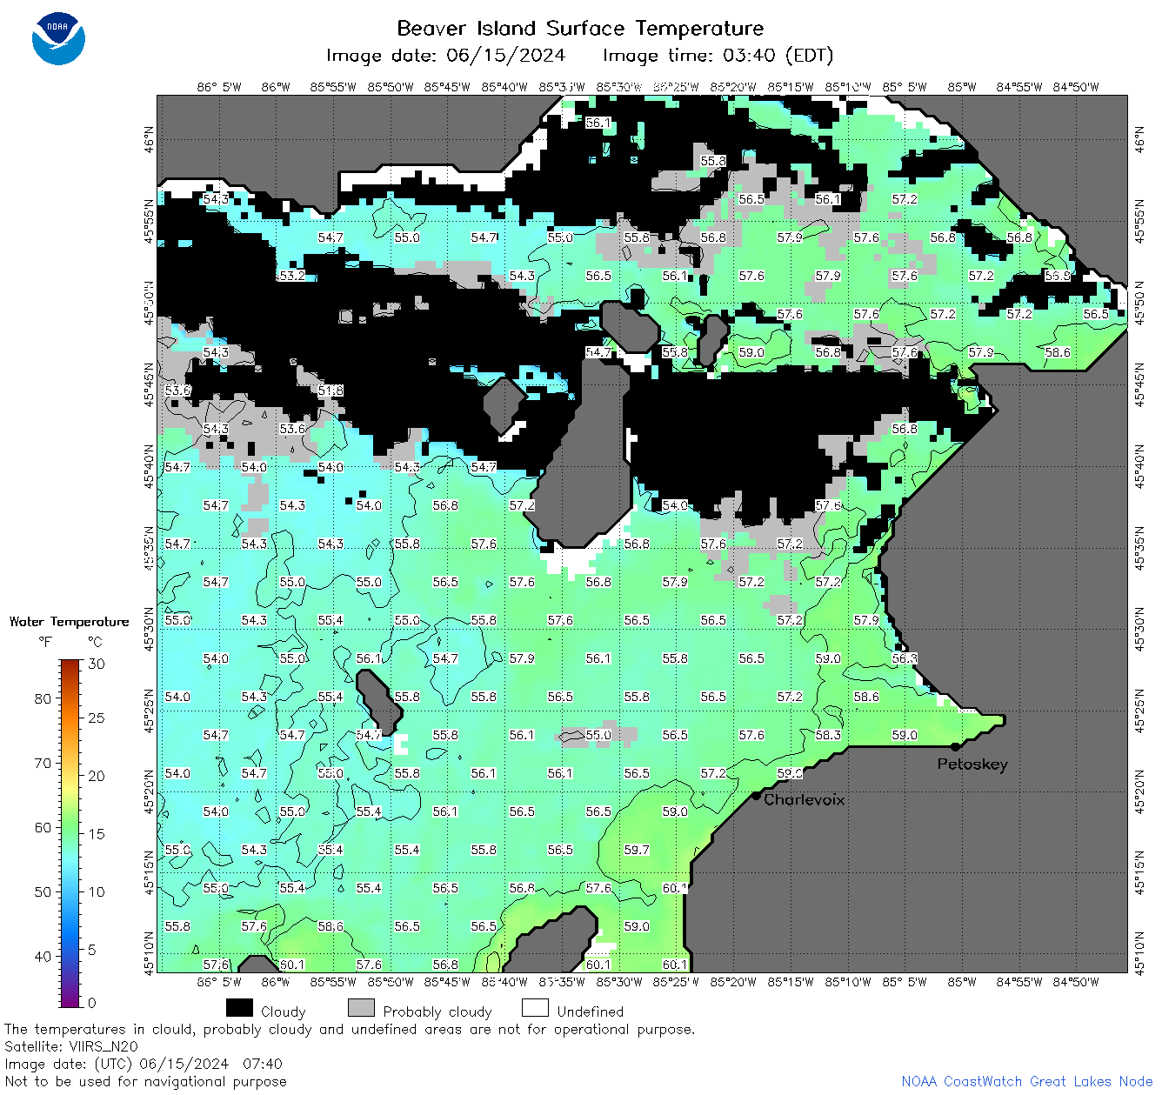This screenshot has height=1095, width=1162.
Task: Click the Water Temperature legend heading
Action: coord(69,621)
